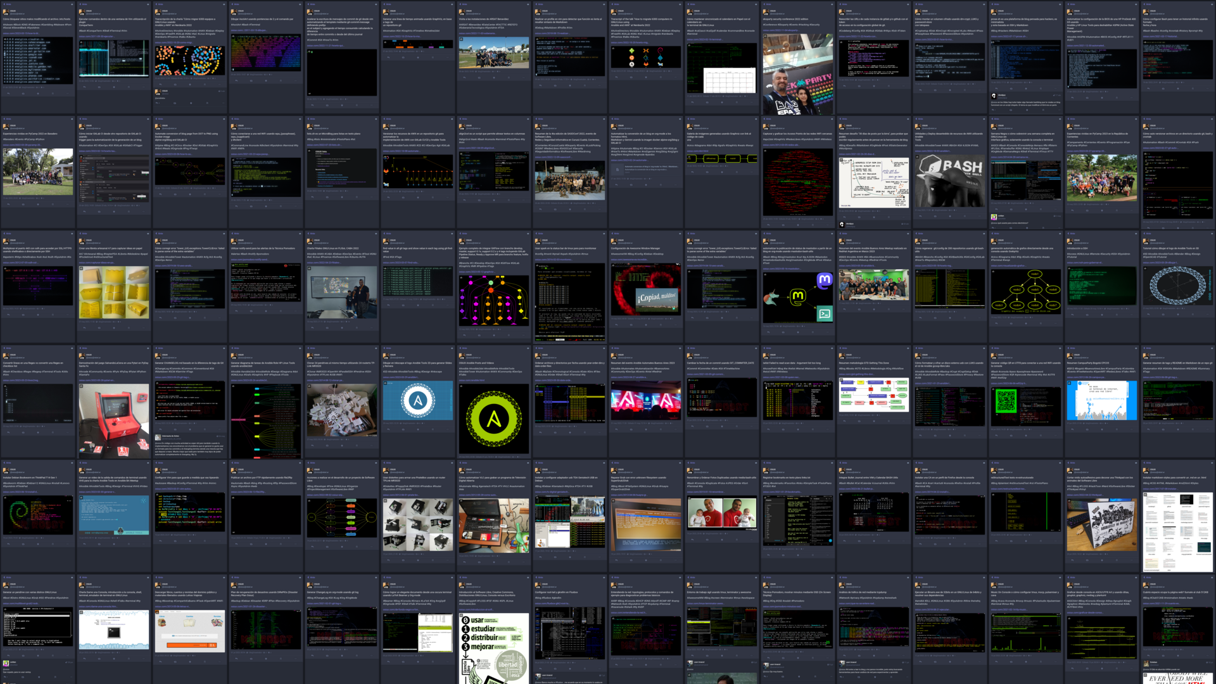The width and height of the screenshot is (1216, 684).
Task: Open the BASH shell logo image
Action: [950, 180]
